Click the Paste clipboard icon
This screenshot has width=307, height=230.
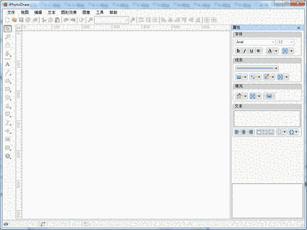click(57, 20)
